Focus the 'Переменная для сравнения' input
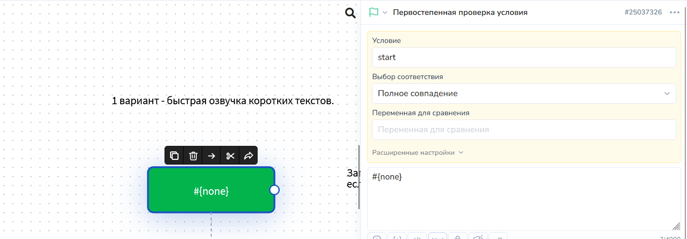 pos(523,130)
